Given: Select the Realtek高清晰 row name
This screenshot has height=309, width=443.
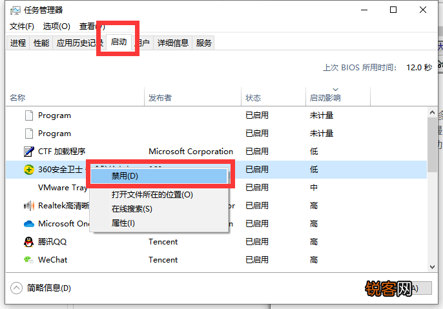Looking at the screenshot, I should [63, 206].
